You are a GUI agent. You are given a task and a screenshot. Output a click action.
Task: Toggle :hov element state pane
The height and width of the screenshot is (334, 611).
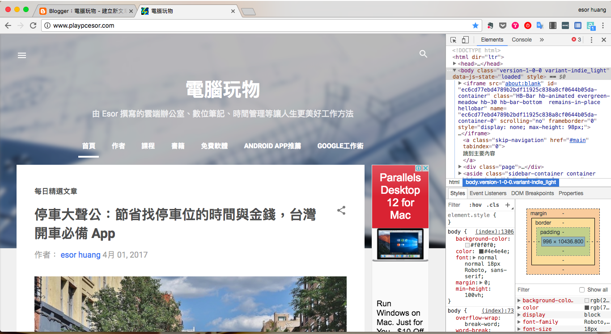pyautogui.click(x=475, y=205)
